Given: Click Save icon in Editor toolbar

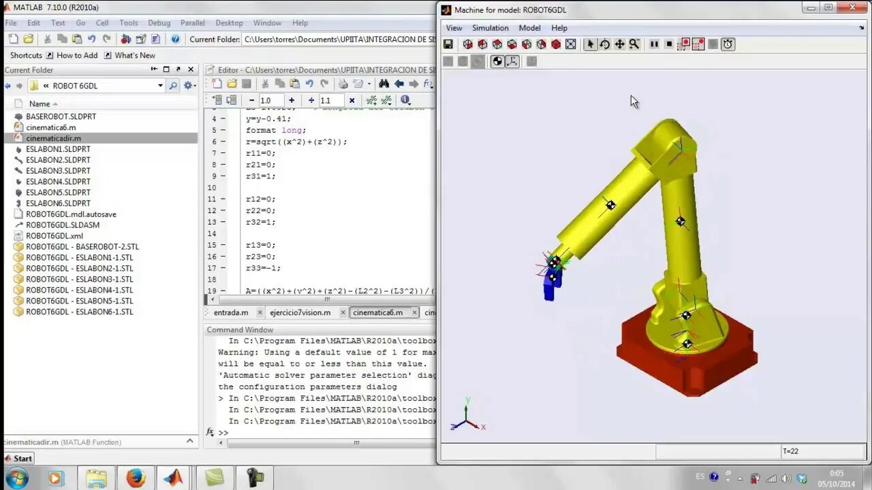Looking at the screenshot, I should pos(247,84).
